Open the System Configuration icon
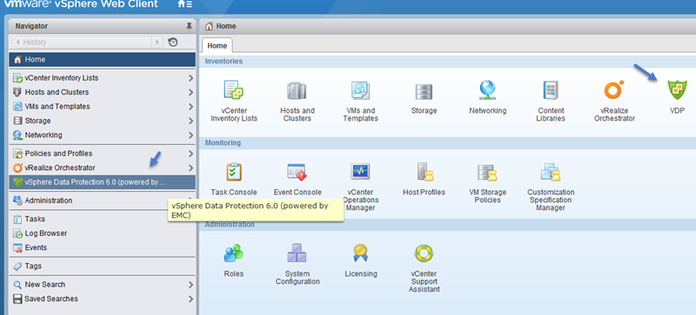The image size is (696, 315). 297,253
